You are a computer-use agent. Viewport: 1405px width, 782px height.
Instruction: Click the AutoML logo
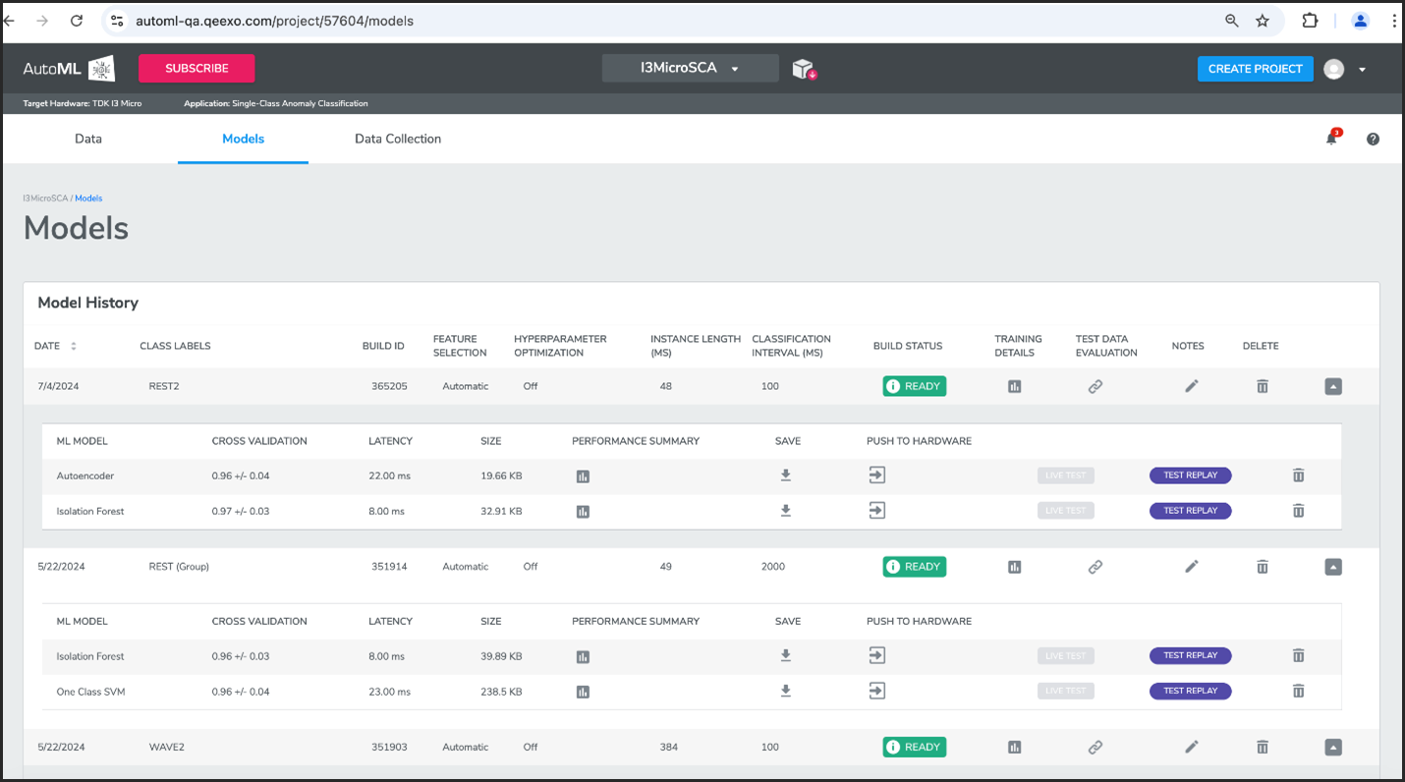point(69,69)
